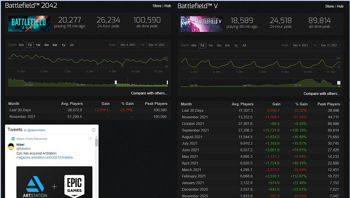Edit Battlefield V From date field
Viewport: 350px width, 198px height.
pyautogui.click(x=300, y=45)
